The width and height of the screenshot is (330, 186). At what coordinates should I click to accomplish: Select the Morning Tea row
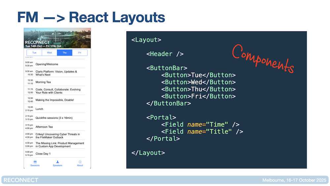coord(55,82)
